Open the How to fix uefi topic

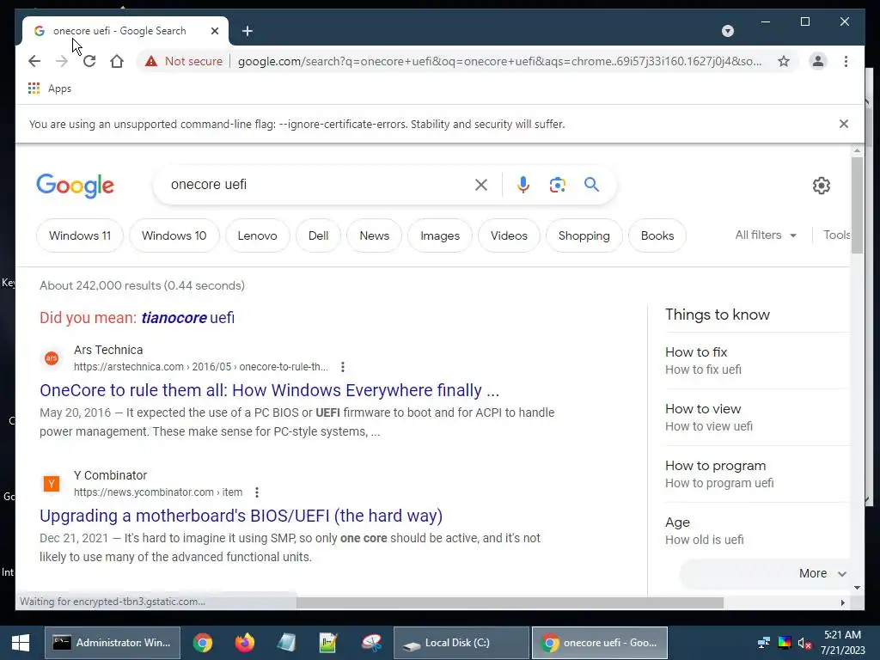[755, 361]
